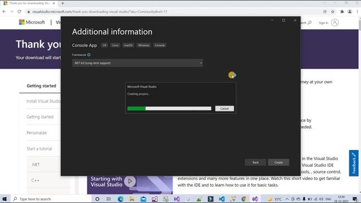Click Create to create the Console App
The height and width of the screenshot is (203, 361).
279,162
